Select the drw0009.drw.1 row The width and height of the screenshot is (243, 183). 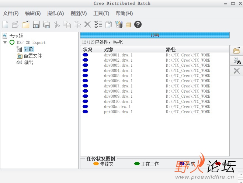coord(155,96)
